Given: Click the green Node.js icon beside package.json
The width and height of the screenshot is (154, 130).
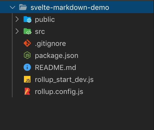Looking at the screenshot, I should [27, 55].
